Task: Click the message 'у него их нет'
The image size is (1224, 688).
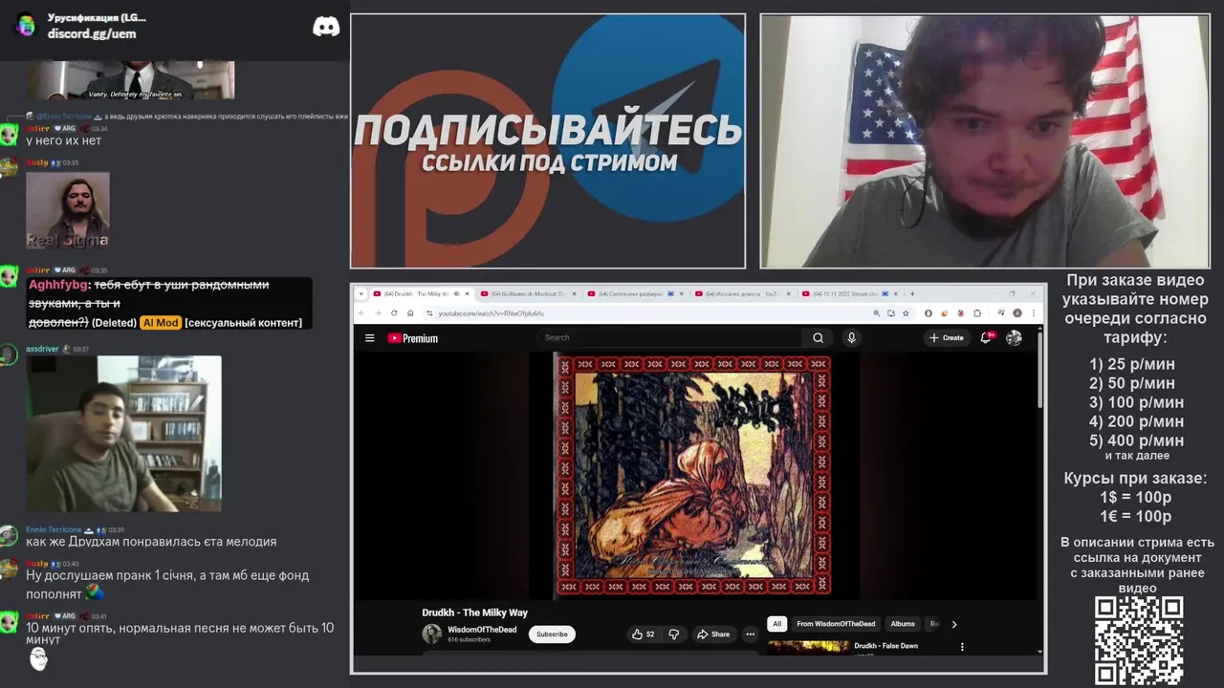Action: 63,140
